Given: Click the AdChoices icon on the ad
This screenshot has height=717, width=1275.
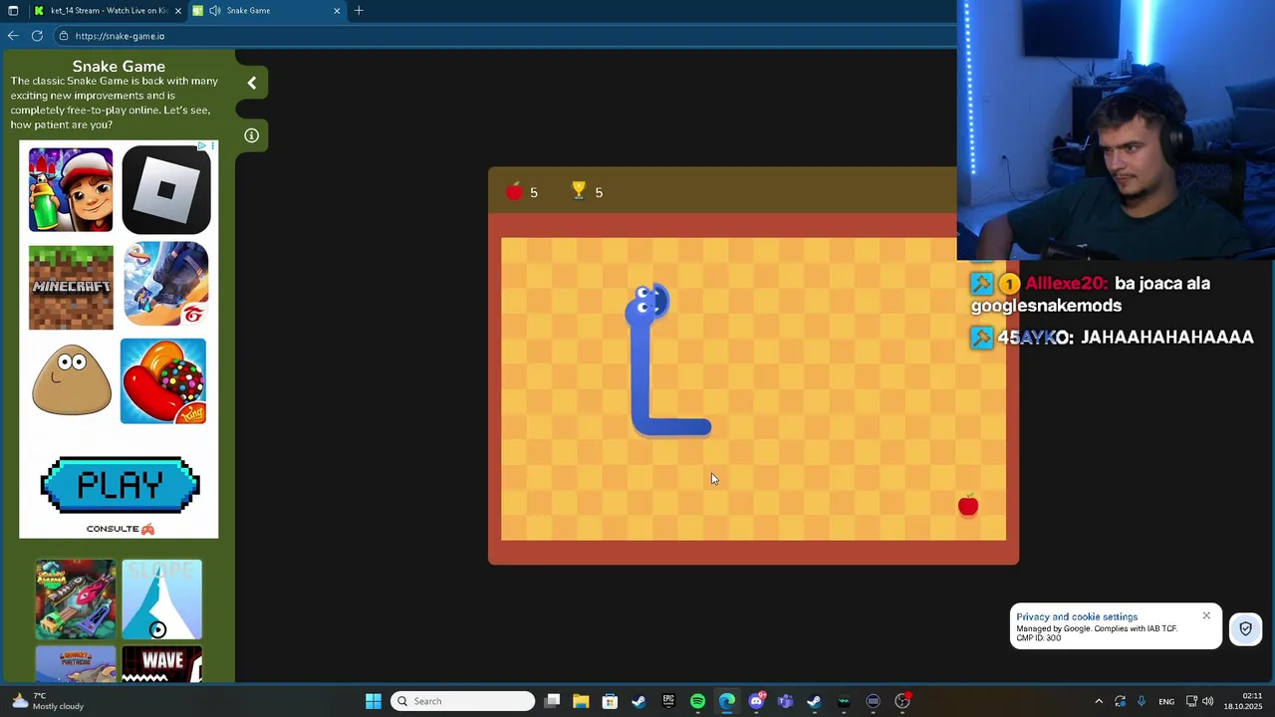Looking at the screenshot, I should [x=202, y=146].
